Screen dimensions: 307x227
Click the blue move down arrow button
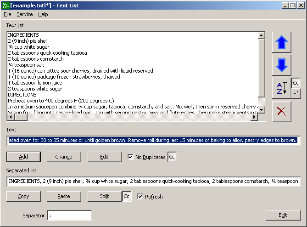pyautogui.click(x=281, y=66)
